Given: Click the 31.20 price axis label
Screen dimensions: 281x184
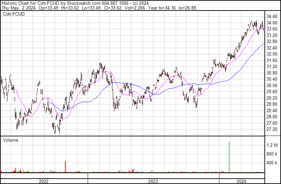Looking at the screenshot, I should click(272, 67).
